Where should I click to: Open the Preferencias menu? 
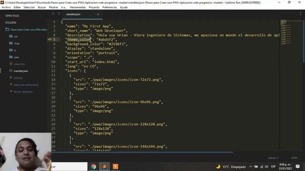click(110, 8)
